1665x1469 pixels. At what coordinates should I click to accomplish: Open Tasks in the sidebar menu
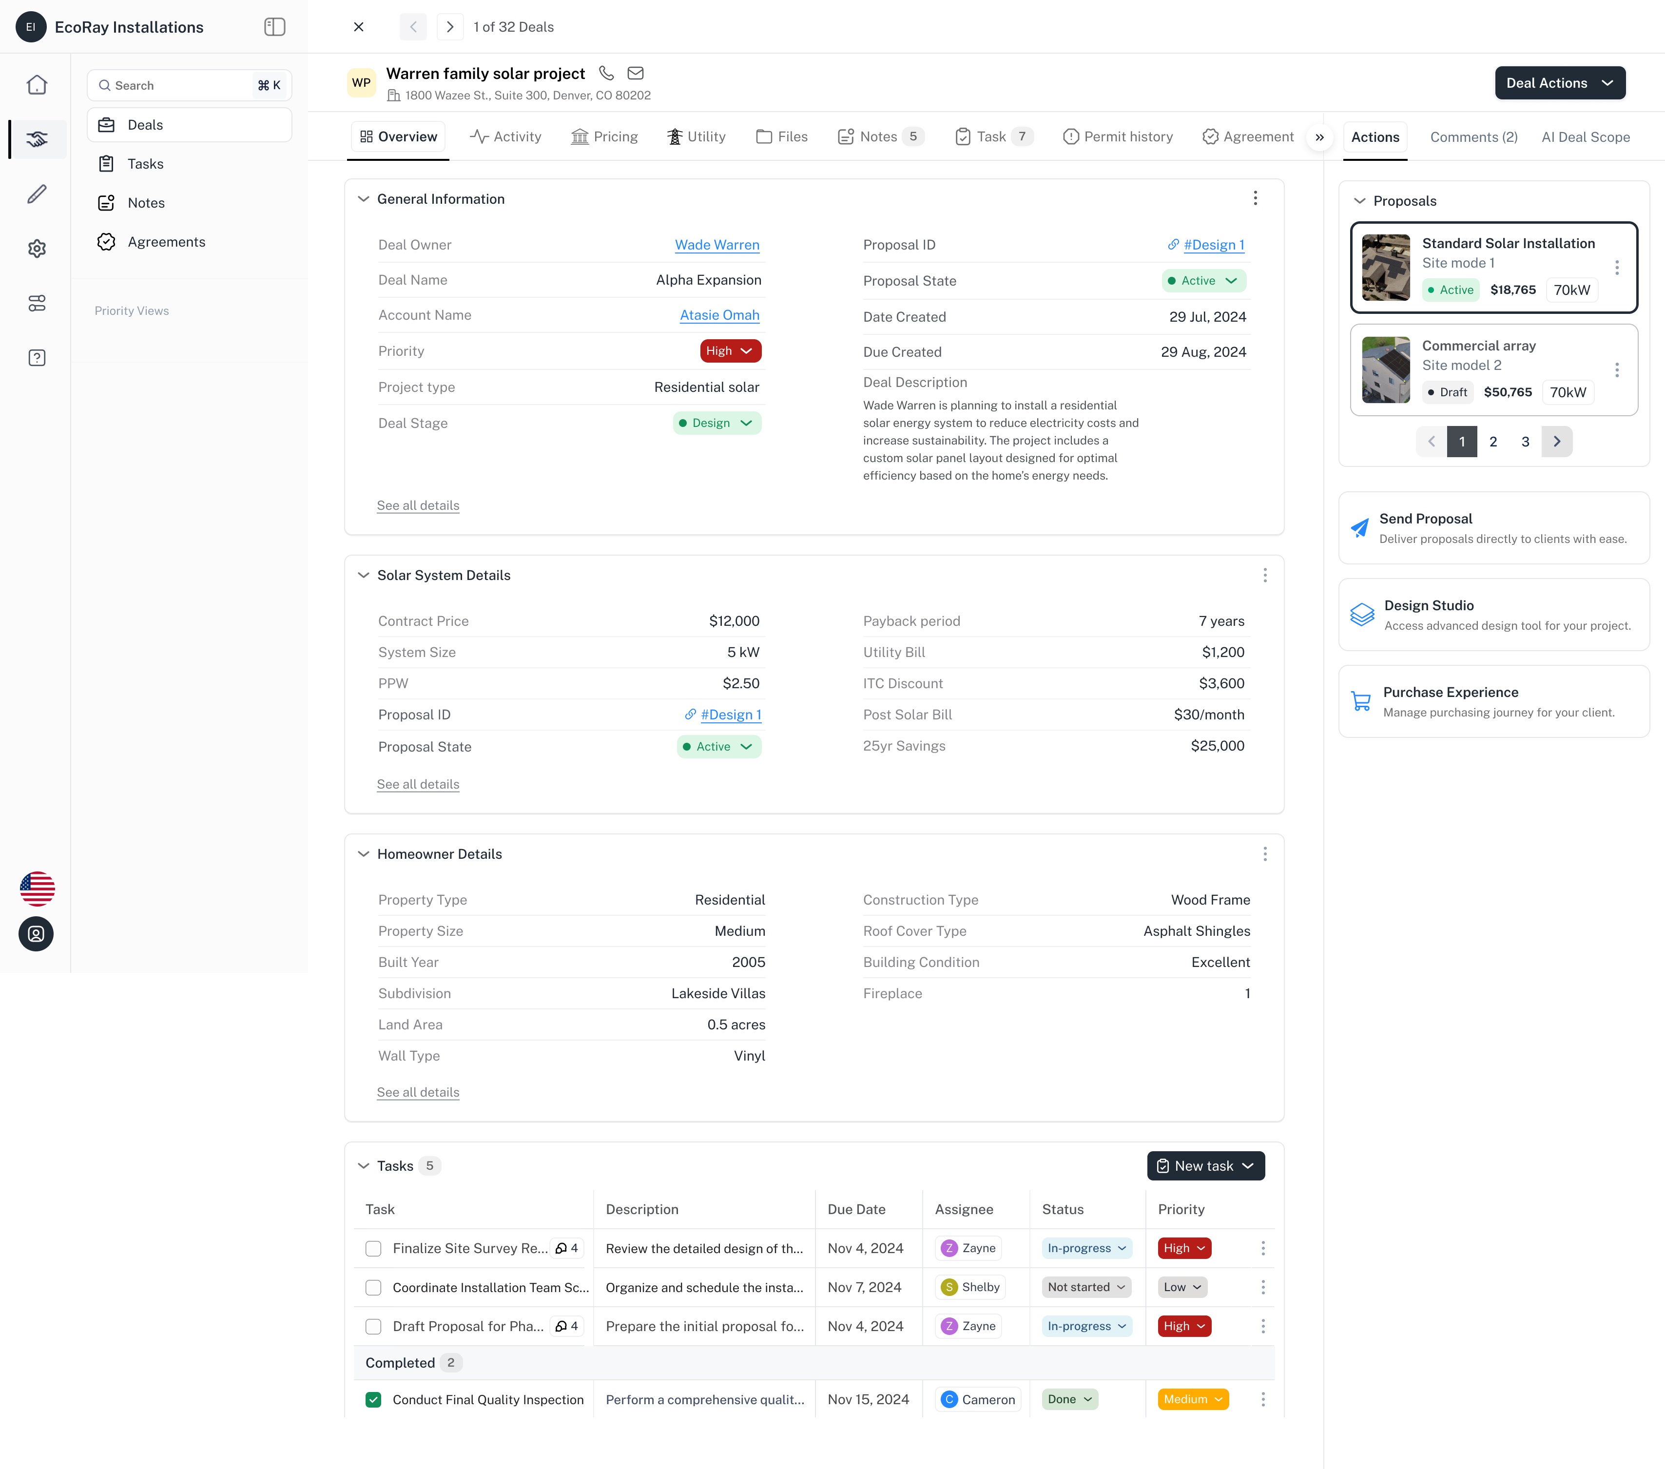click(x=189, y=164)
